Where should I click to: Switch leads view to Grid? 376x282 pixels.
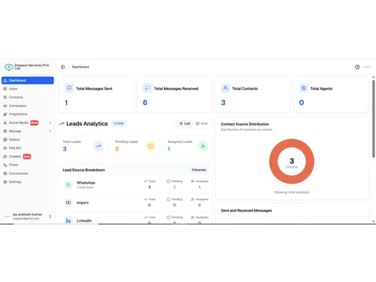pyautogui.click(x=202, y=123)
